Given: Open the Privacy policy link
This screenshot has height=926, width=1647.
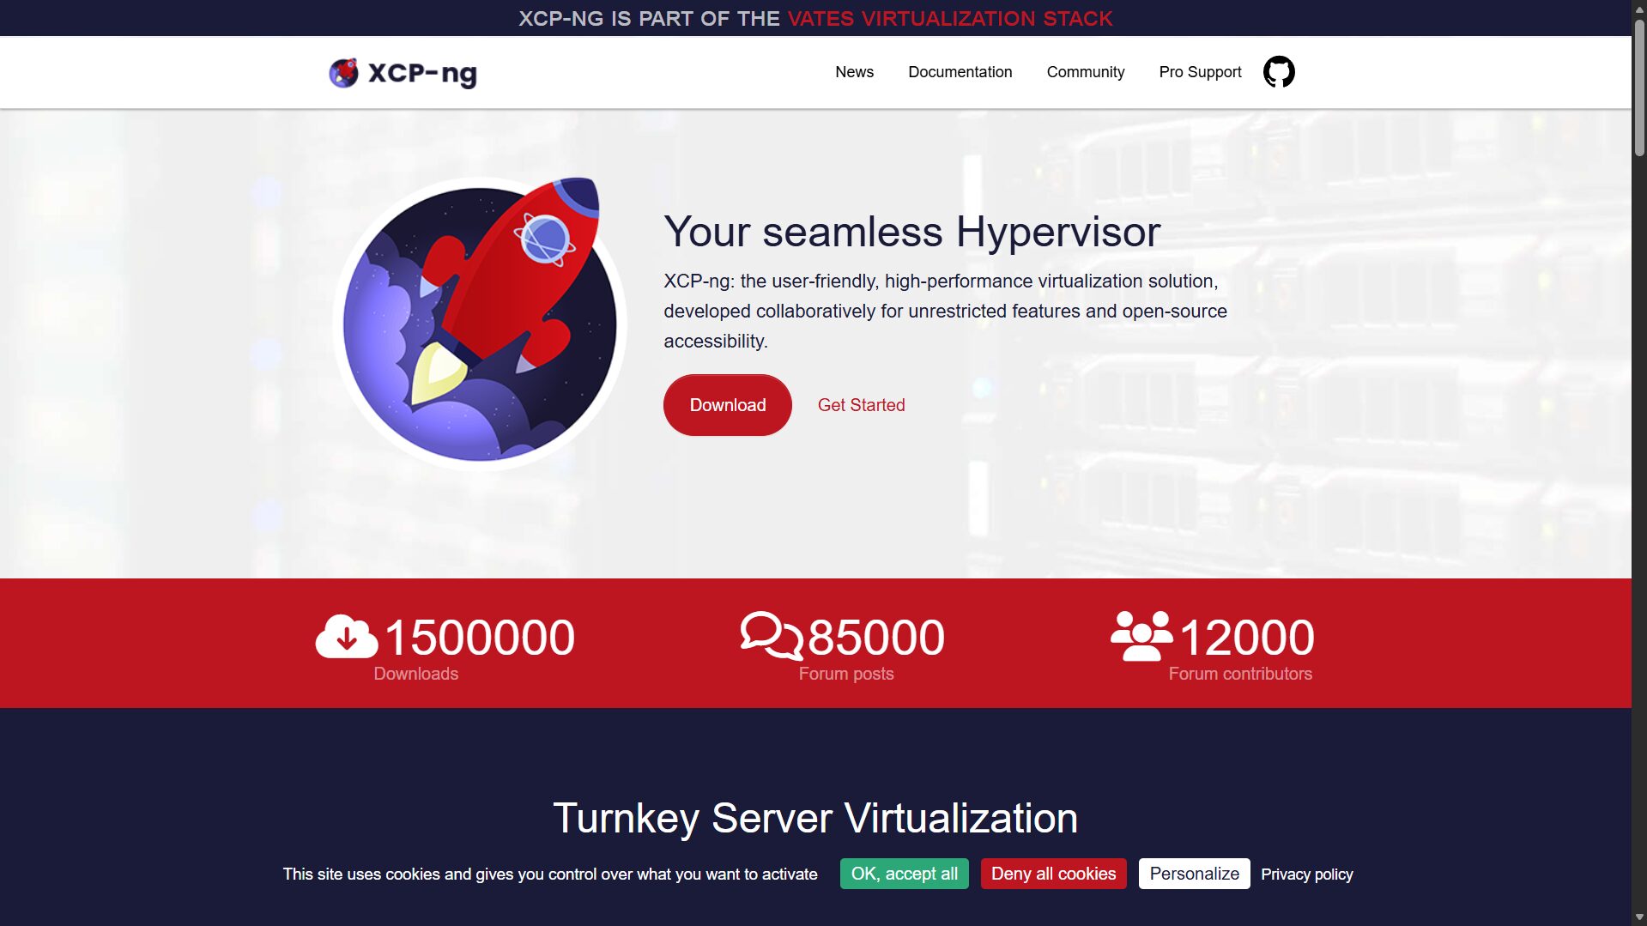Looking at the screenshot, I should tap(1306, 874).
